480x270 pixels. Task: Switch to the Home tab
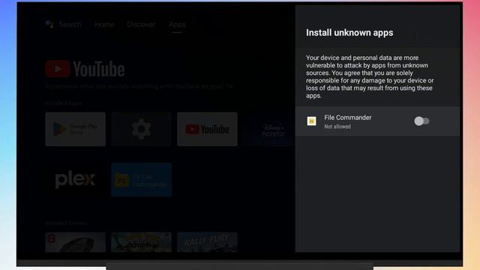pyautogui.click(x=104, y=25)
